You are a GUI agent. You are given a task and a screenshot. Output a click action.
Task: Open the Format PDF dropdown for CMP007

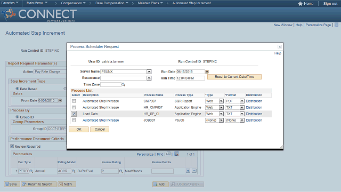pyautogui.click(x=242, y=101)
